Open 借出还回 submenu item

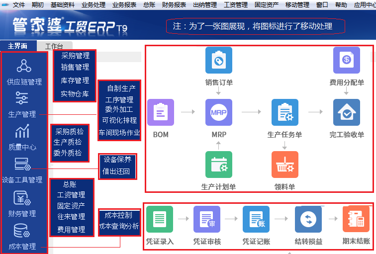pyautogui.click(x=116, y=171)
